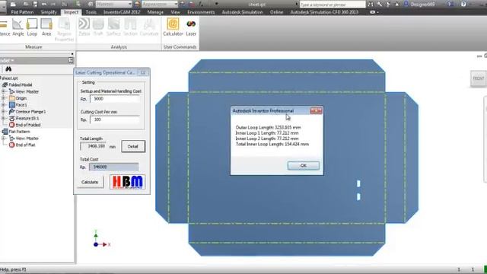This screenshot has width=487, height=274.
Task: Click the Cutting Cost Per mm field
Action: point(115,119)
